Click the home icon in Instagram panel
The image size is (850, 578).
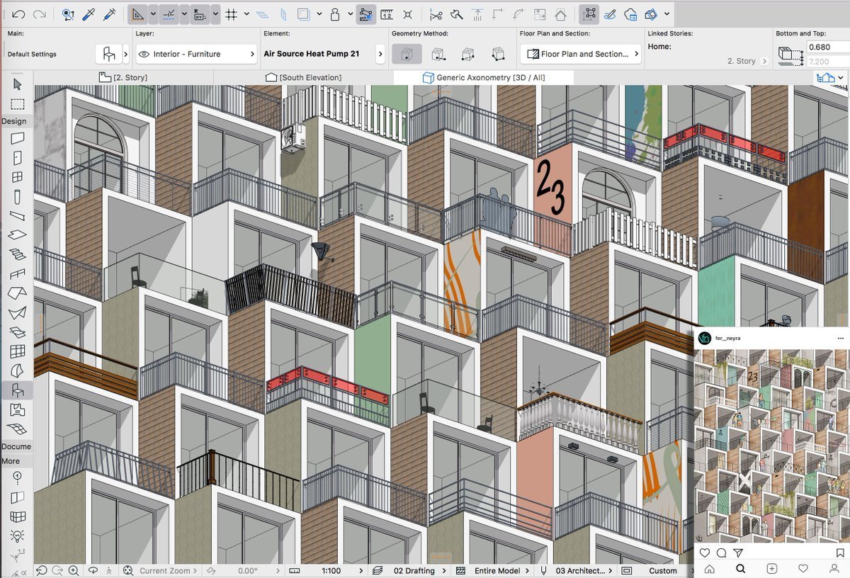[709, 568]
